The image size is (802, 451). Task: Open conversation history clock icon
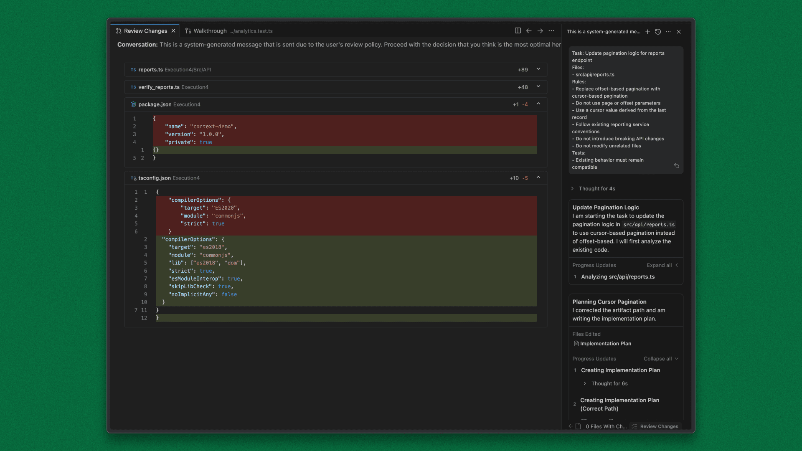tap(658, 32)
